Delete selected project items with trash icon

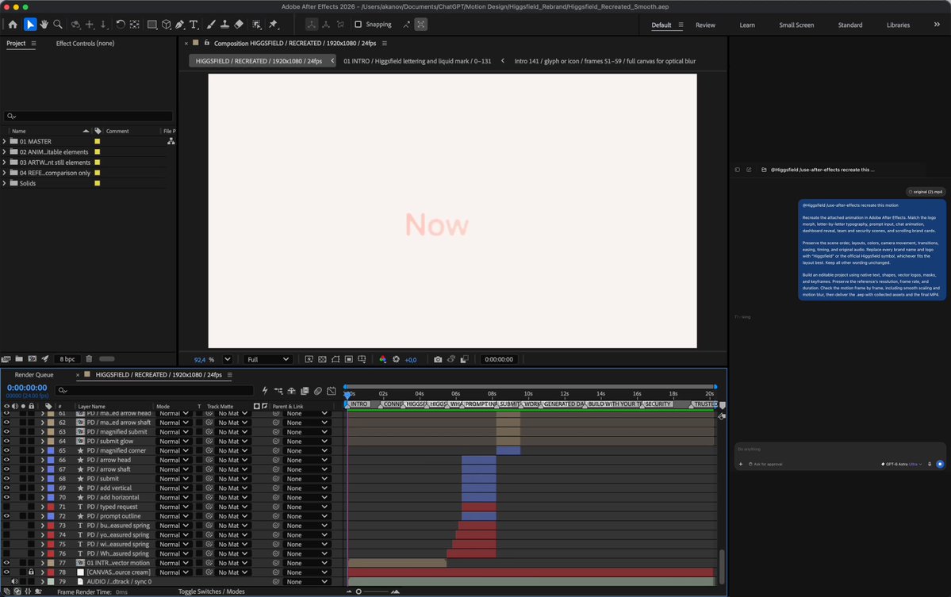[x=89, y=359]
